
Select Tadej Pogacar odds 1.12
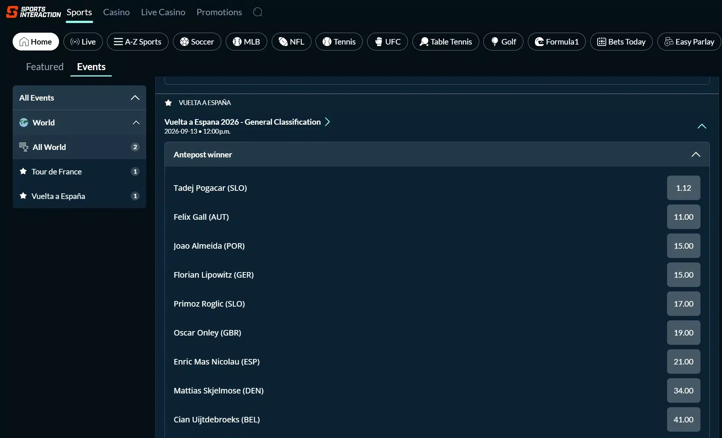click(x=683, y=188)
